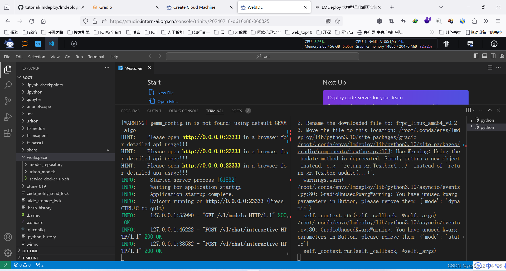Viewport: 506px width, 271px height.
Task: Click the upgrade arrow icon in studio bar
Action: click(446, 44)
